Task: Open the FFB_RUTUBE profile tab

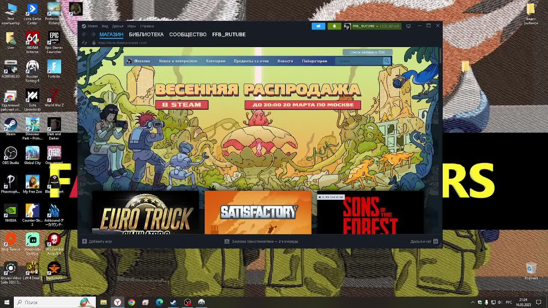Action: coord(229,34)
